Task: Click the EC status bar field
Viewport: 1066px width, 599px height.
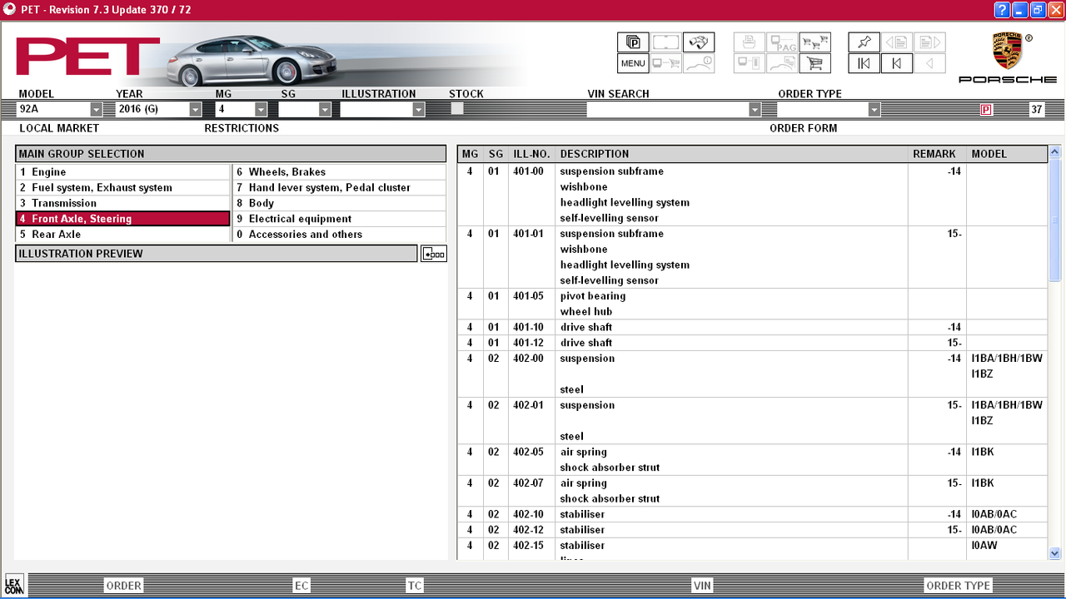Action: point(301,586)
